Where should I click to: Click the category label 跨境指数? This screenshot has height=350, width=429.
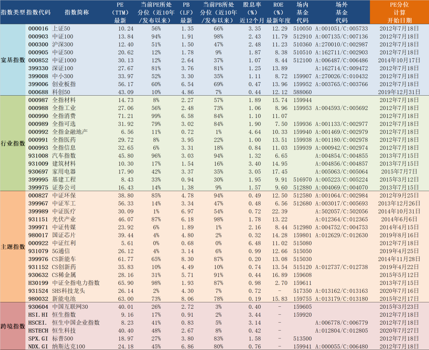click(13, 326)
